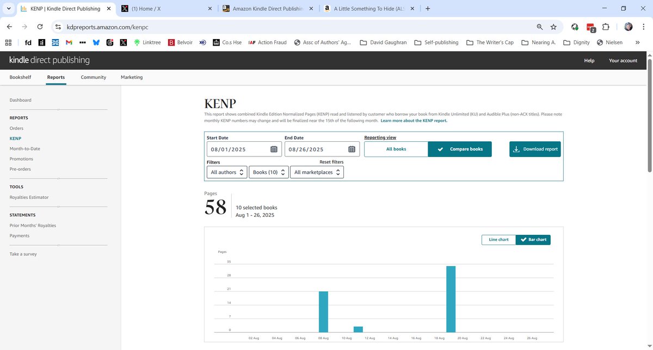
Task: Open the red extension with badge 2
Action: point(590,27)
